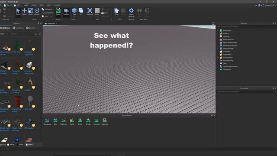277x156 pixels.
Task: Open the Color swatch in the ribbon
Action: click(x=97, y=11)
